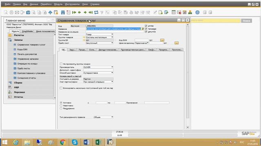Viewport: 261px width, 146px height.
Task: Click the Поиск search button
Action: (x=246, y=21)
